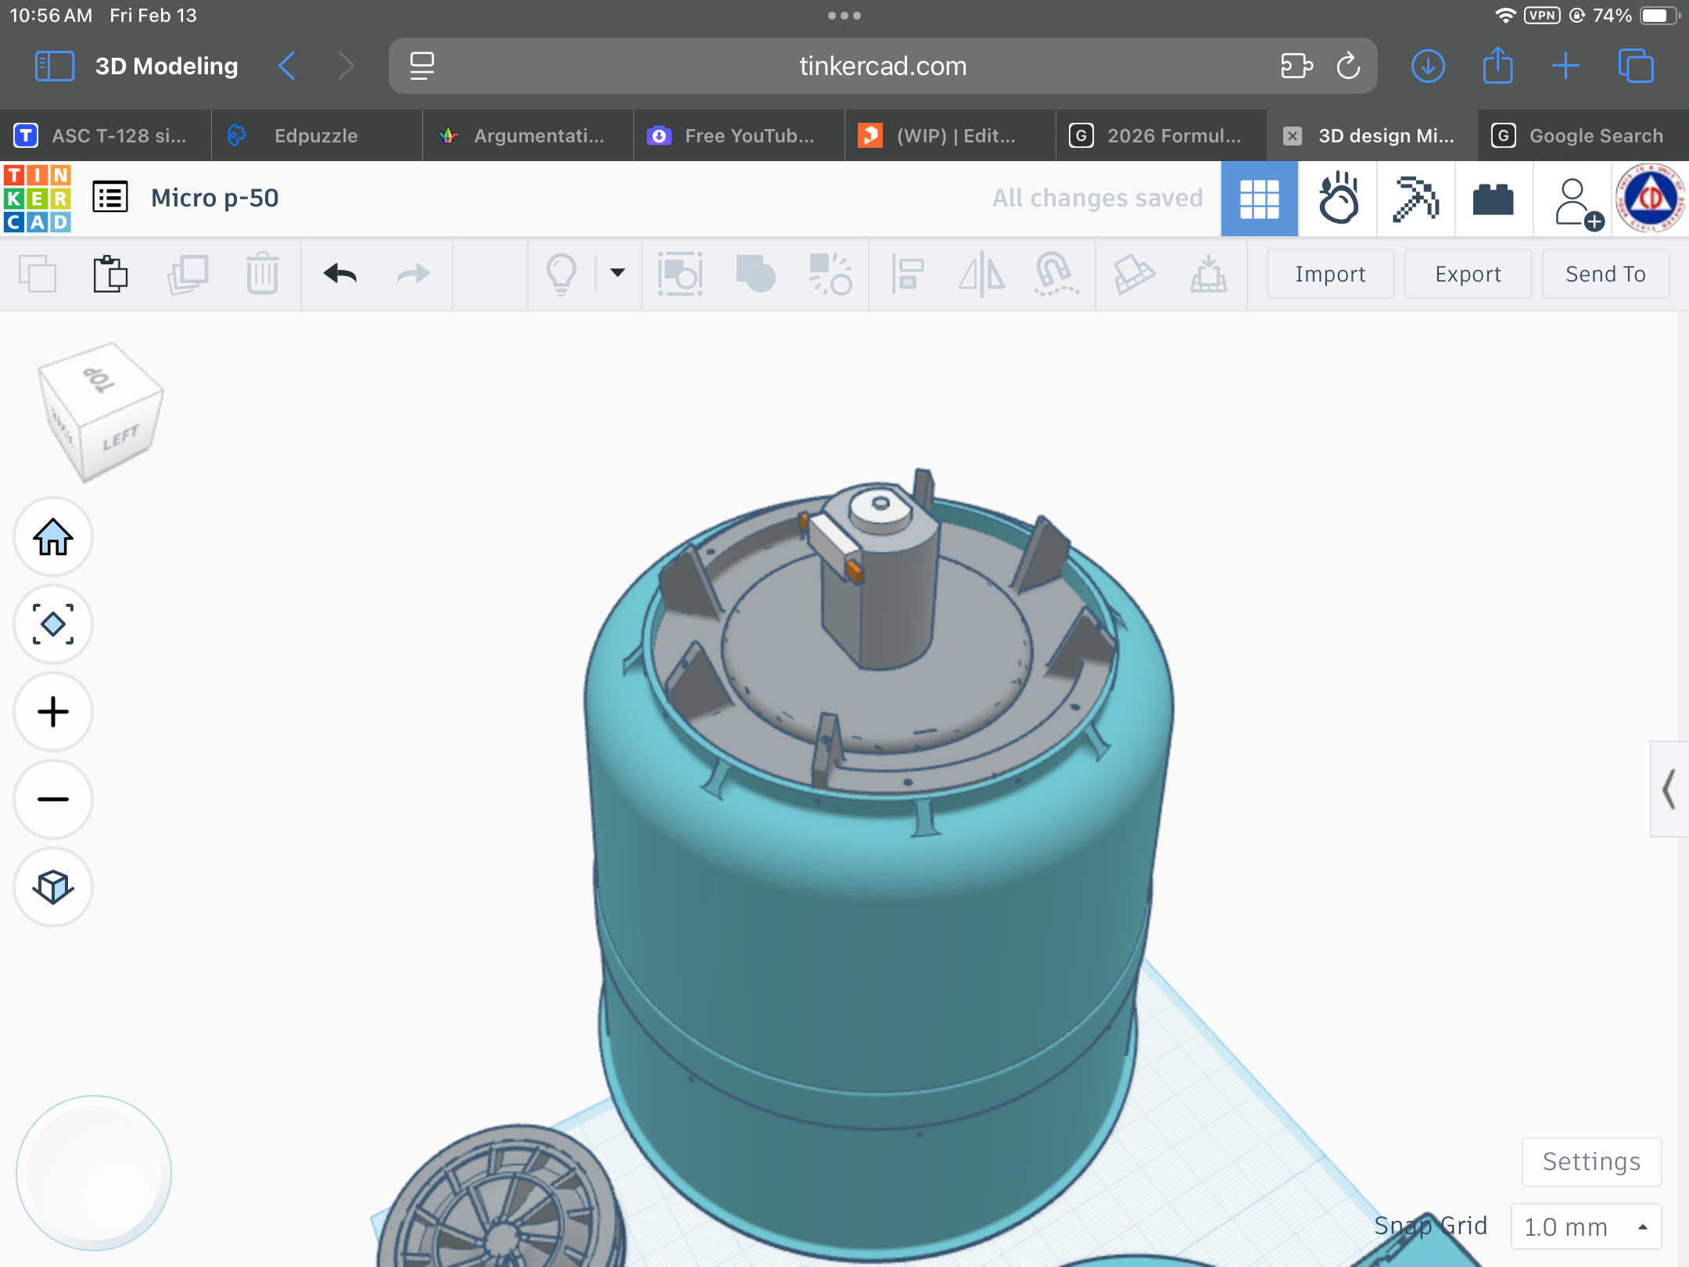
Task: Open the lightbulb dropdown arrow
Action: point(618,273)
